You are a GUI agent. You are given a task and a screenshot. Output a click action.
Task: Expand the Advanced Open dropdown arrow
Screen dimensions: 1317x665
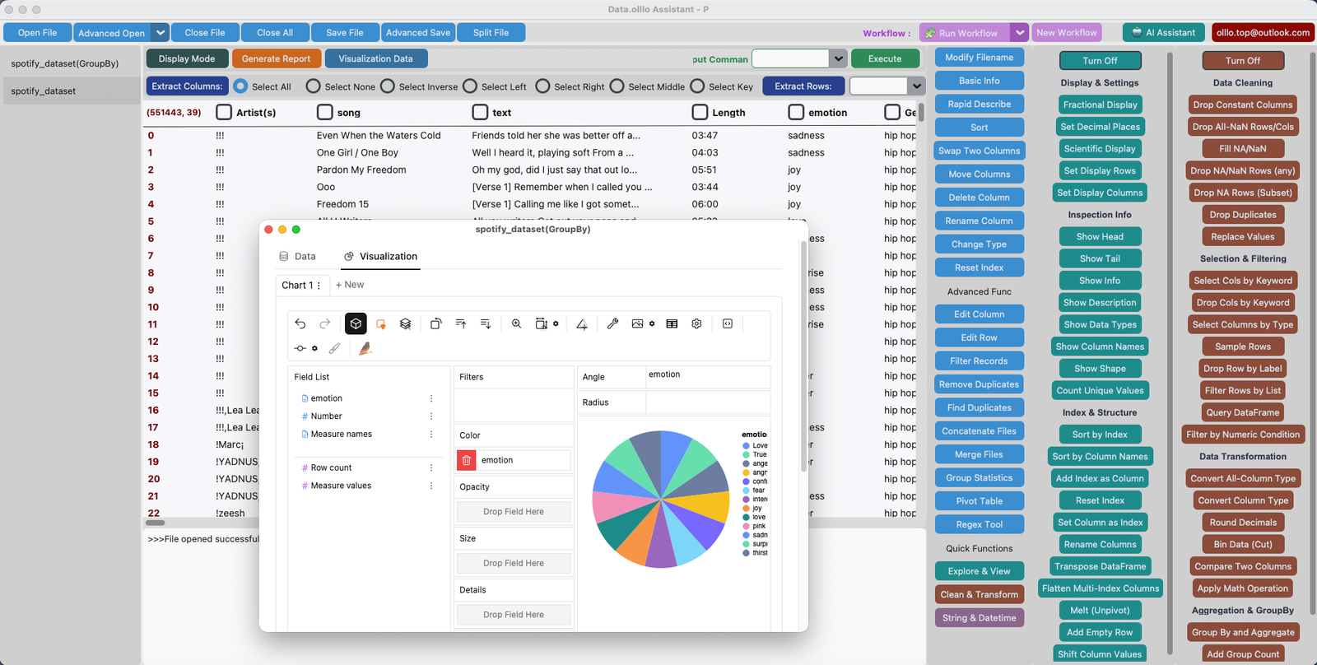[161, 33]
